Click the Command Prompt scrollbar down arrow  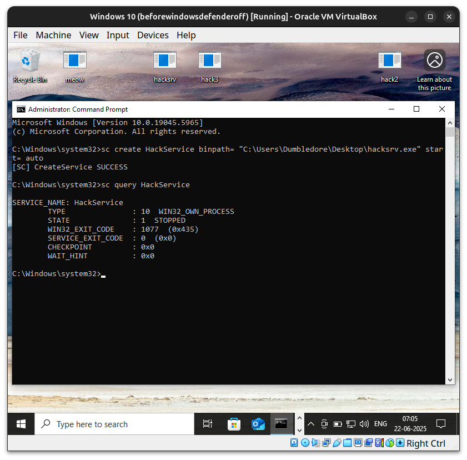click(x=450, y=380)
